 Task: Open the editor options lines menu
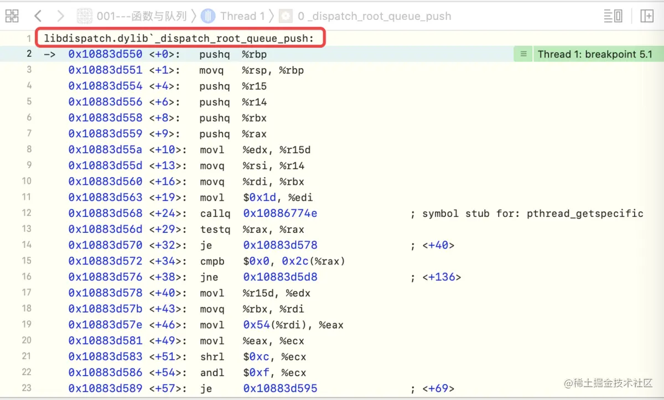[x=613, y=16]
